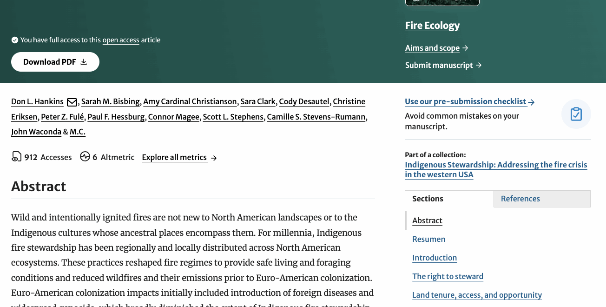Jump to The right to steward section
606x307 pixels.
(x=448, y=276)
